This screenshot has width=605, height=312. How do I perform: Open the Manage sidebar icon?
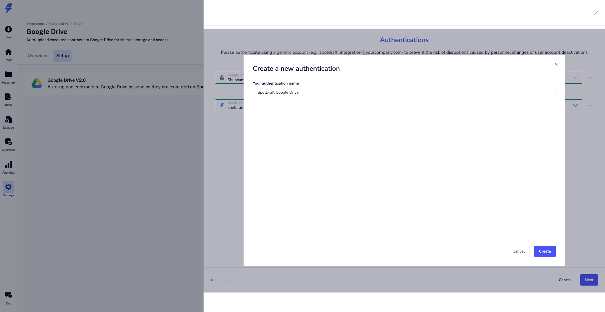pyautogui.click(x=9, y=120)
